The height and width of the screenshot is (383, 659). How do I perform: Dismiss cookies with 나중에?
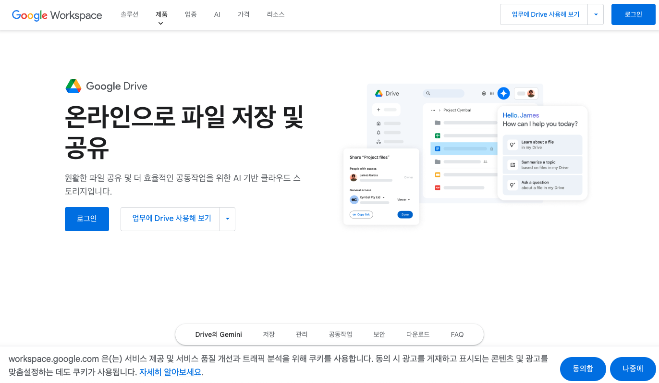(x=633, y=369)
